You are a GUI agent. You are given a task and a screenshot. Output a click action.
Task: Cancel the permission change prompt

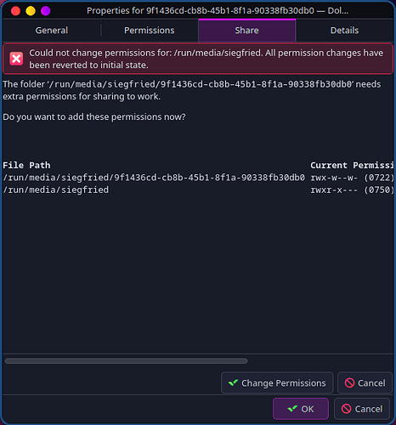[x=365, y=382]
